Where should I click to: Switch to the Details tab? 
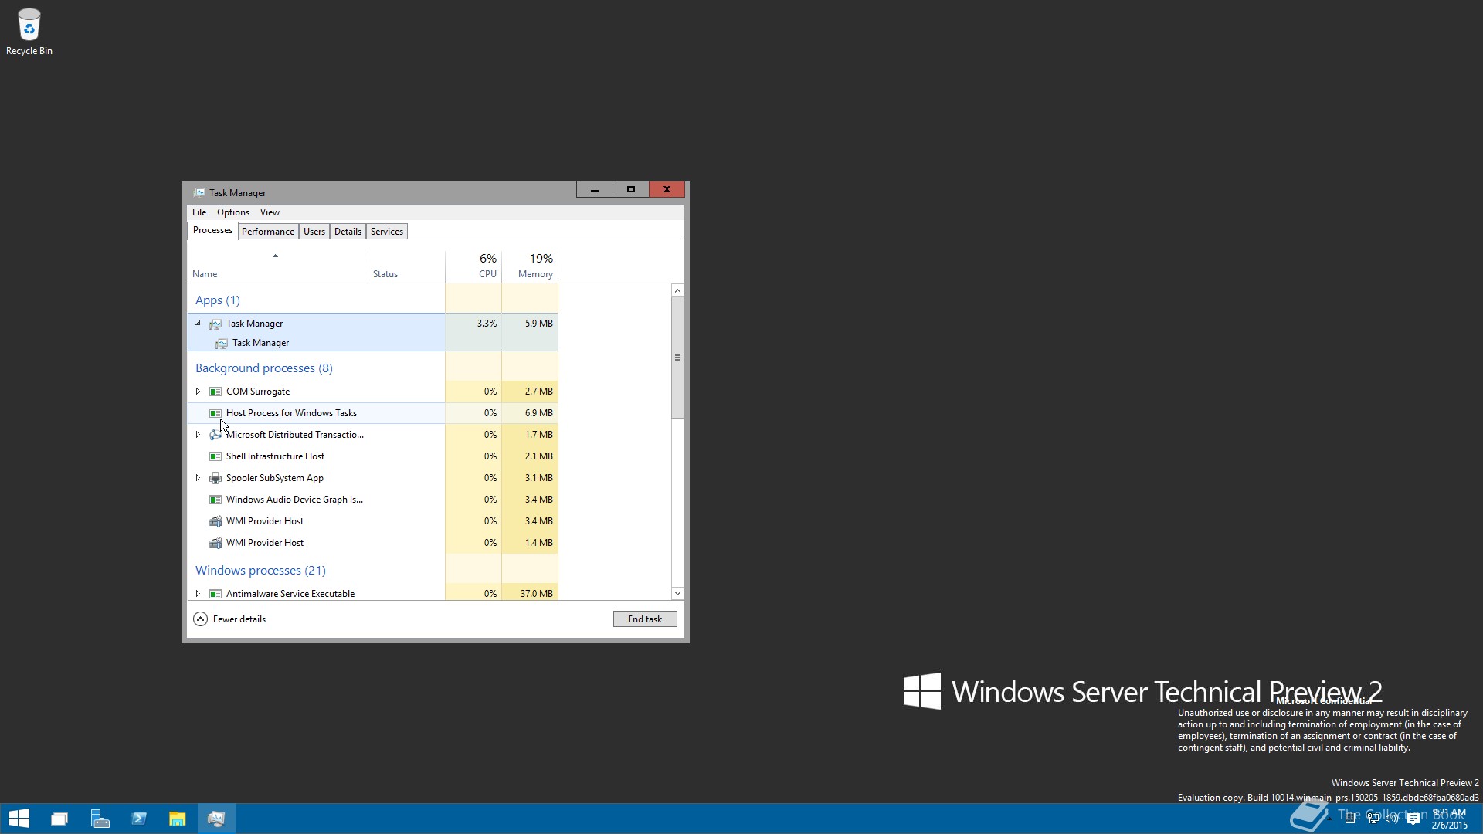point(348,232)
